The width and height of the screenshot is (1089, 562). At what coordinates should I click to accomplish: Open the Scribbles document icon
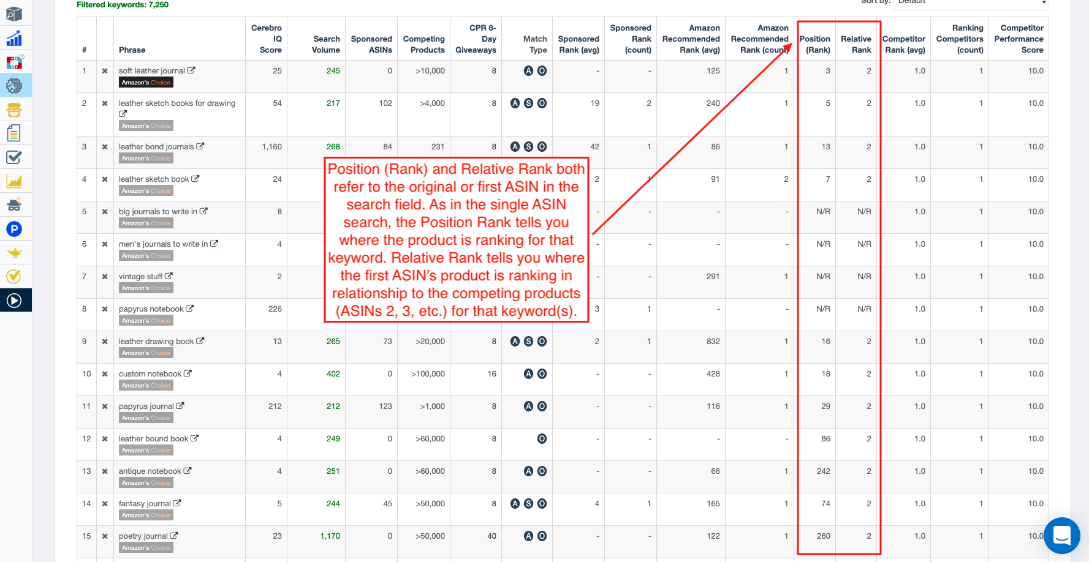(14, 133)
